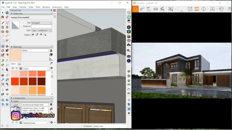Start Enscape render from SketchUp toolbar
Image resolution: width=232 pixels, height=130 pixels.
[x=129, y=13]
